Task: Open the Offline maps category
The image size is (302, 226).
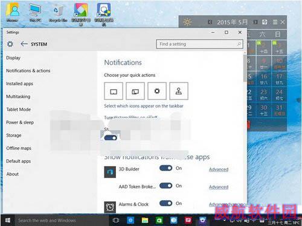Action: point(19,148)
